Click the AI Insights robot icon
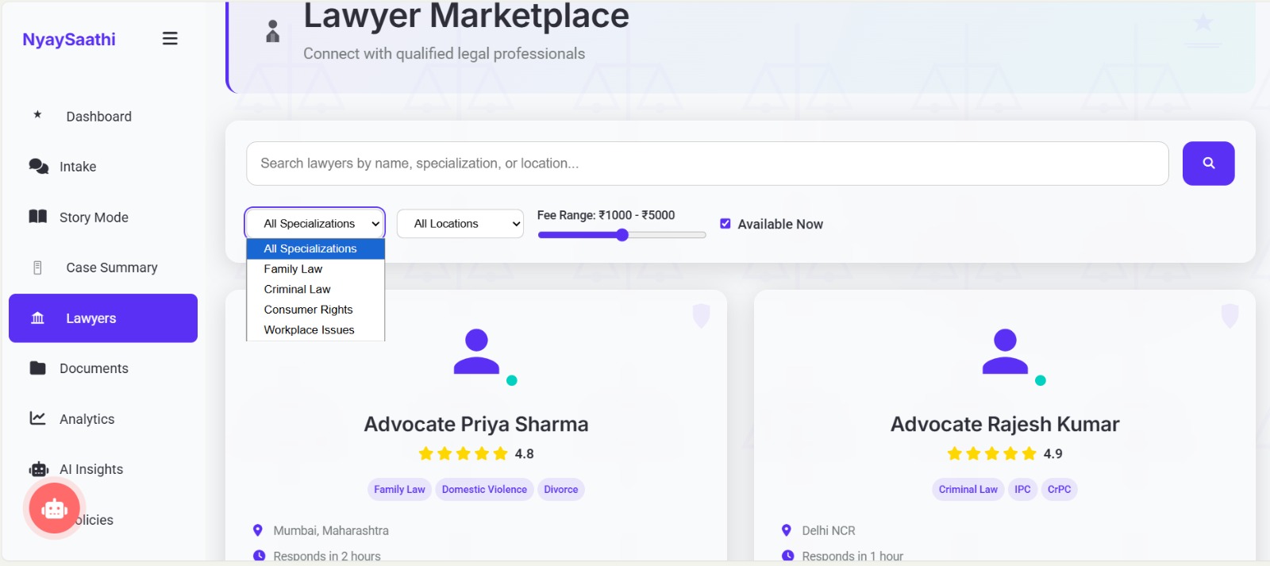This screenshot has width=1270, height=566. tap(39, 469)
